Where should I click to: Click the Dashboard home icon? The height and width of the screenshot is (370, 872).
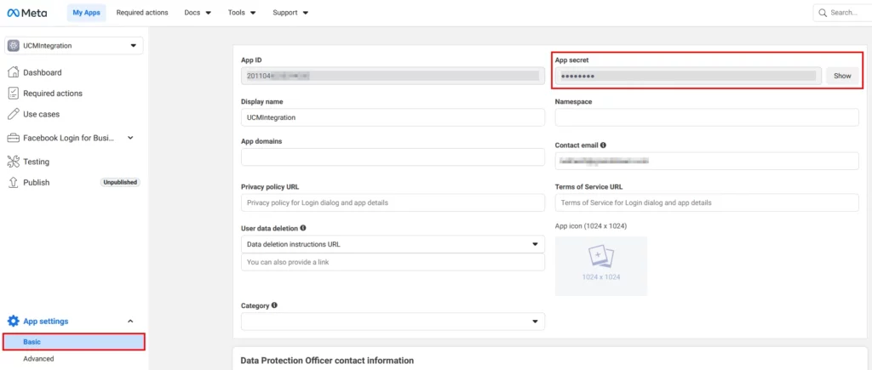tap(14, 73)
